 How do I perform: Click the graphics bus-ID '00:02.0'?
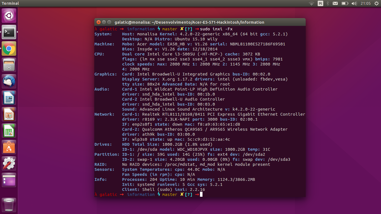262,74
